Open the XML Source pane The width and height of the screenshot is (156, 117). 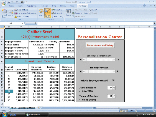(68, 12)
